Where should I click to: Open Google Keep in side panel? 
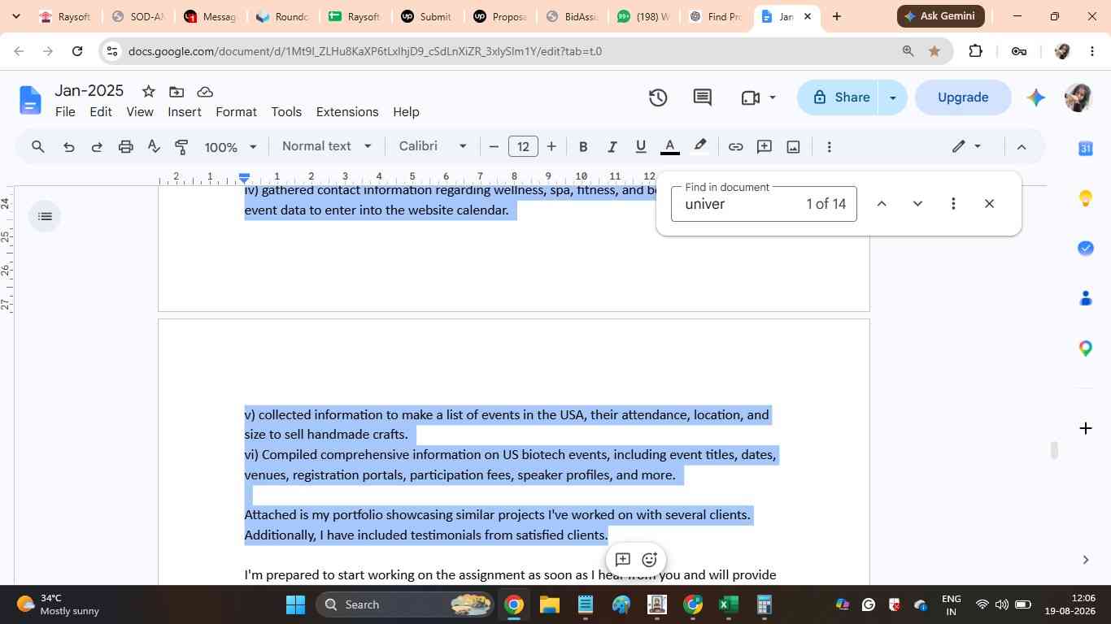[x=1086, y=198]
